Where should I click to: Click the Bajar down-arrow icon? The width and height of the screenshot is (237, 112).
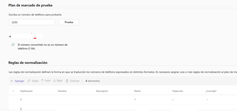pyautogui.click(x=54, y=80)
